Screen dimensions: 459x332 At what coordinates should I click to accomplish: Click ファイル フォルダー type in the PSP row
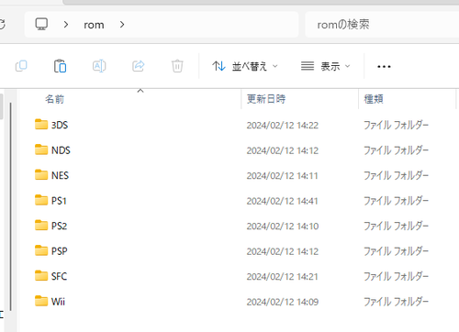(396, 251)
